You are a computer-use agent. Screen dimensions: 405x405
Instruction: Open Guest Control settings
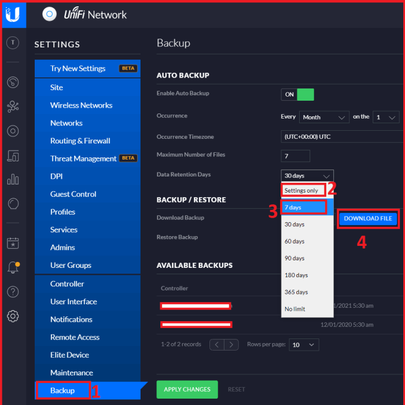(x=87, y=194)
